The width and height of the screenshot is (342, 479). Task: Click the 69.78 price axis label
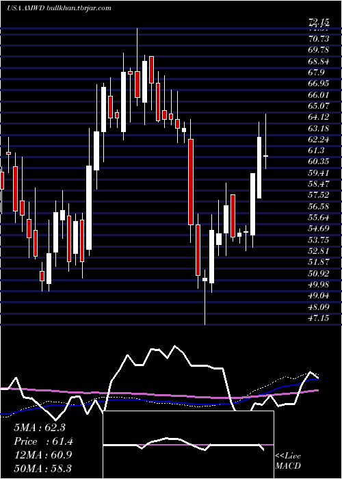coord(319,50)
